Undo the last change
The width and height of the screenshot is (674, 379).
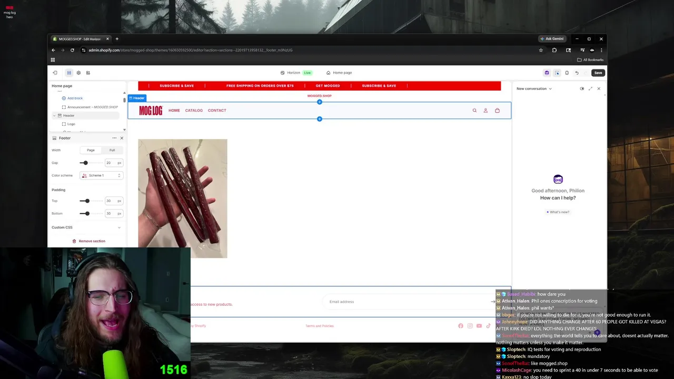click(577, 73)
